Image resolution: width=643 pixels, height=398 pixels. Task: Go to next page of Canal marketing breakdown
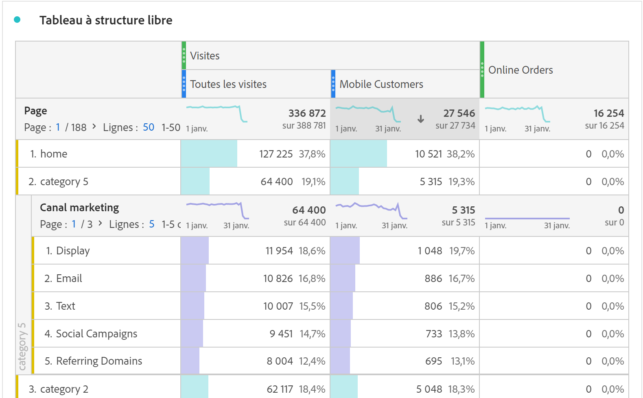100,223
